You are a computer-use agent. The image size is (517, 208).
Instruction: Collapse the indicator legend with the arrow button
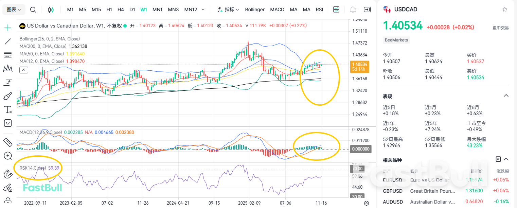(x=23, y=70)
